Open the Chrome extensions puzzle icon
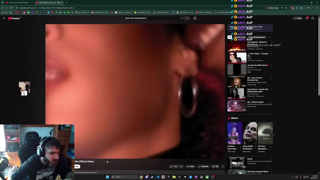 pyautogui.click(x=301, y=8)
